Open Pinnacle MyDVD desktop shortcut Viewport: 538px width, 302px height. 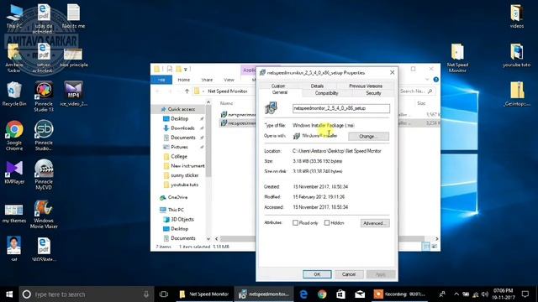point(44,174)
